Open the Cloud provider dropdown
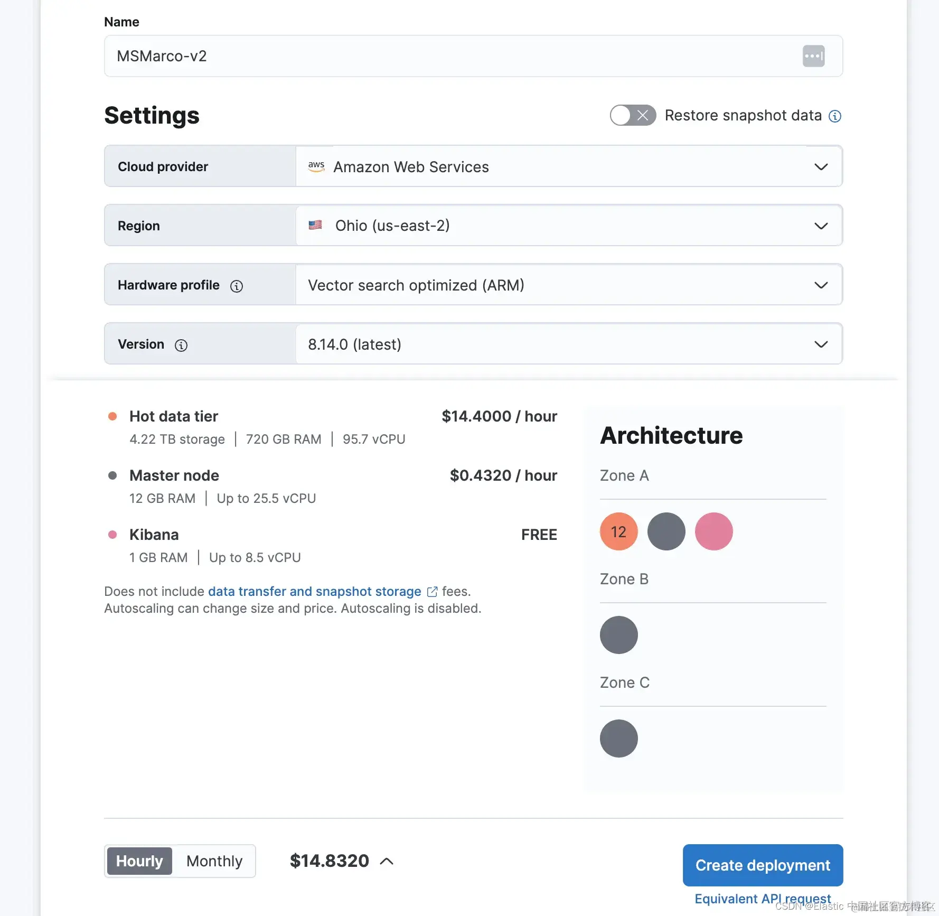This screenshot has height=916, width=939. [x=568, y=167]
